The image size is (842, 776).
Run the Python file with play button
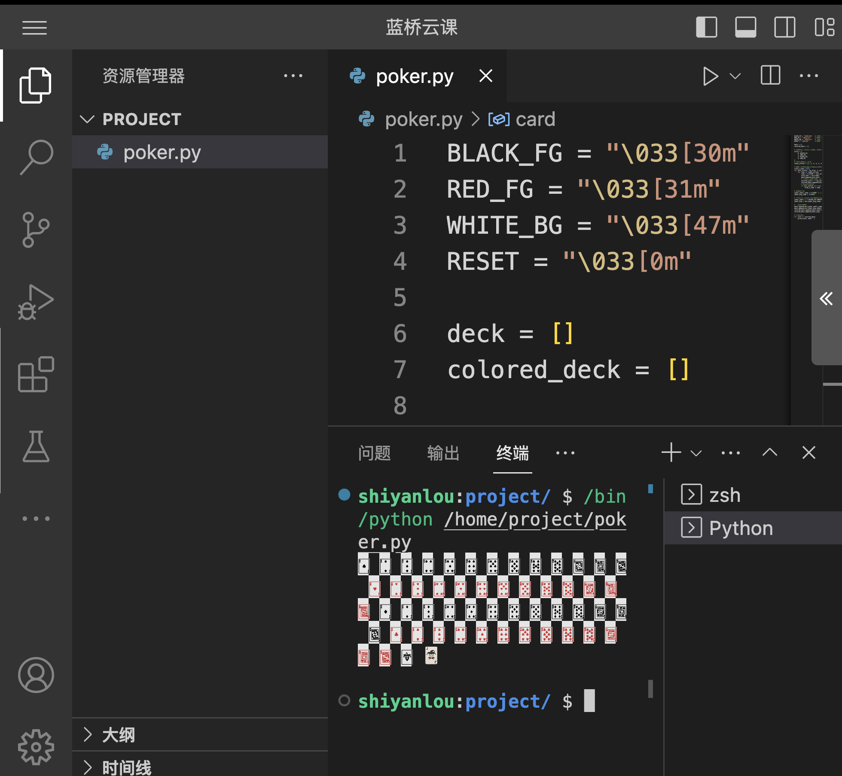(710, 76)
